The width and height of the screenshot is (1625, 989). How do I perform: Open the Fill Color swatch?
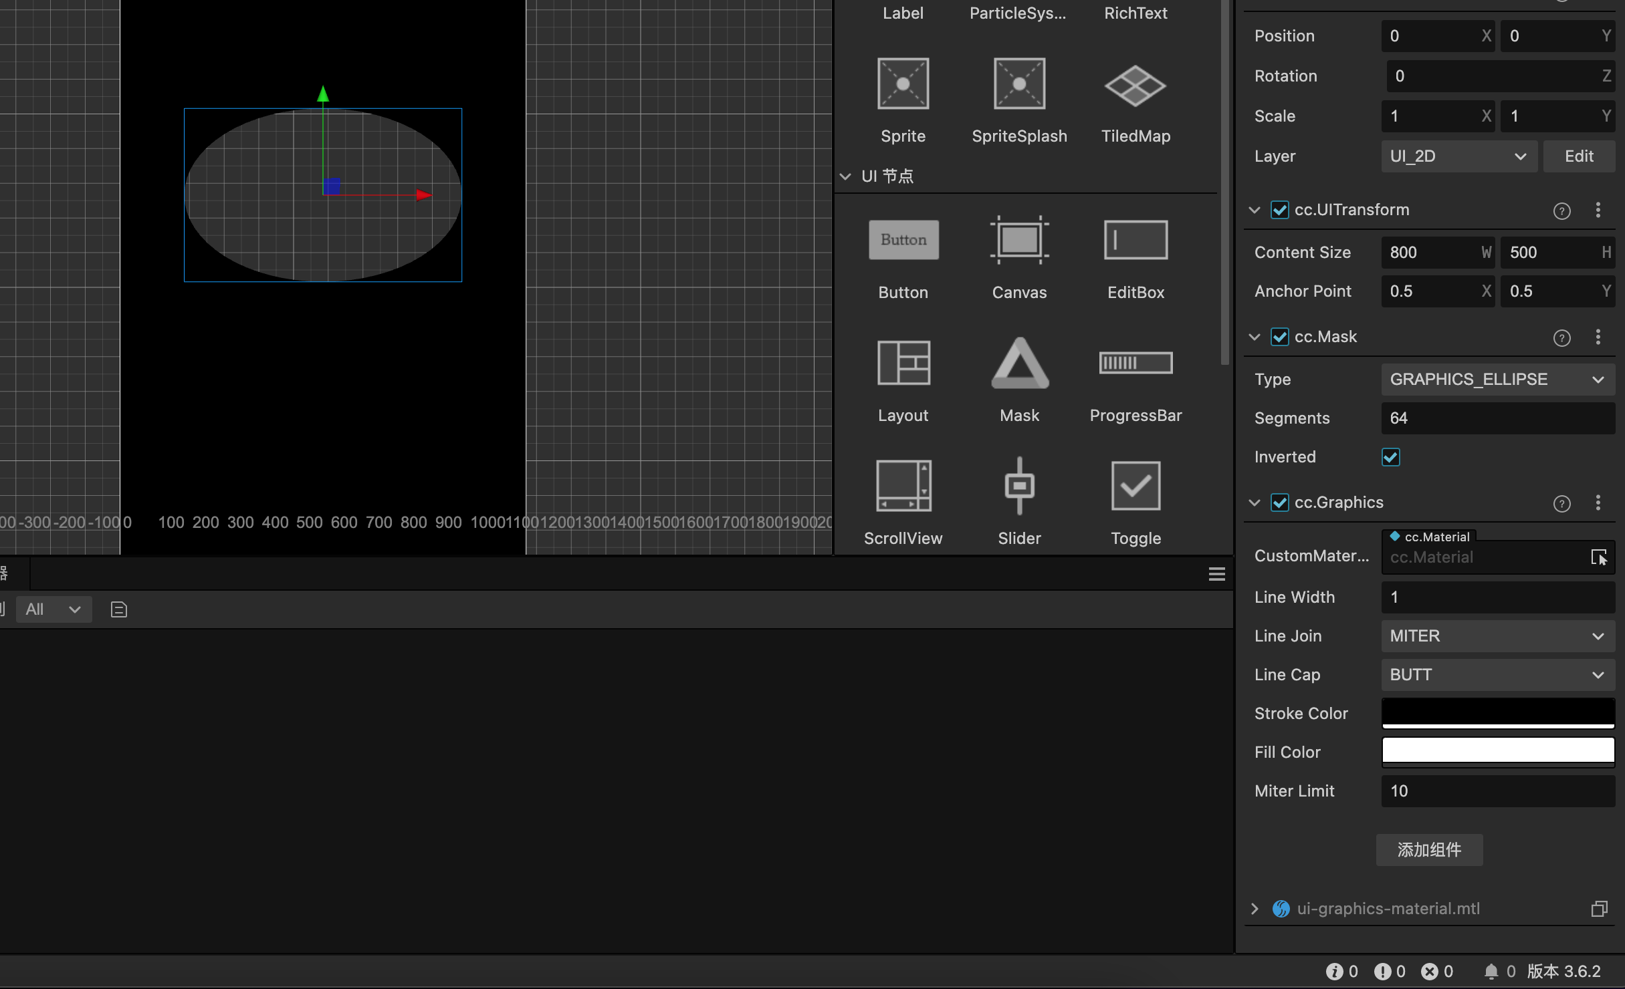click(x=1497, y=751)
